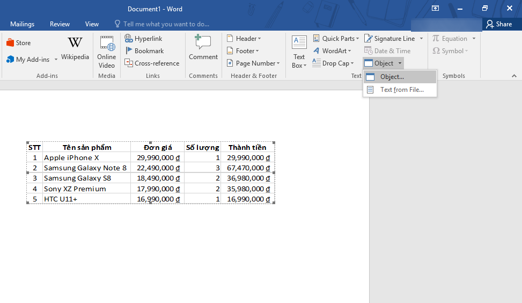The height and width of the screenshot is (303, 522).
Task: Insert a Hyperlink
Action: click(x=143, y=39)
